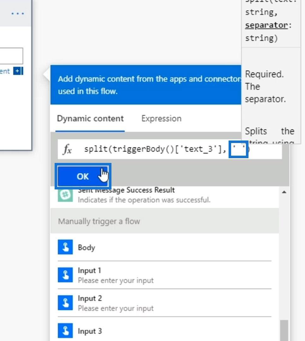The height and width of the screenshot is (341, 305).
Task: Click the Manually trigger a flow header
Action: tap(164, 221)
